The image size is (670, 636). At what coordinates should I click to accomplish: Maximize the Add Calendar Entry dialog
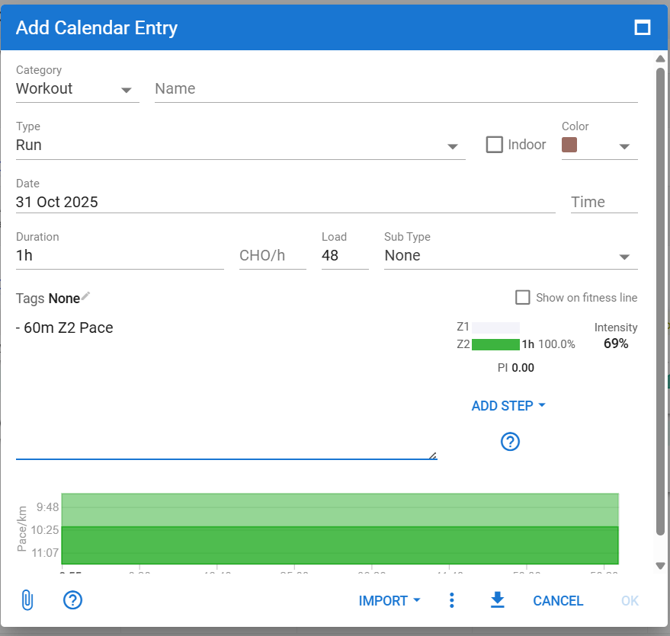[x=643, y=28]
